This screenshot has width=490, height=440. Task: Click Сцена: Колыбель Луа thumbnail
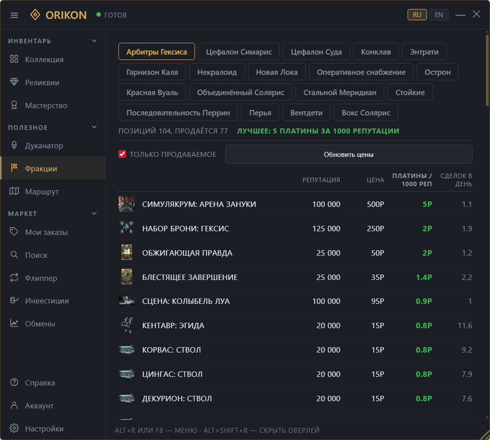point(127,301)
